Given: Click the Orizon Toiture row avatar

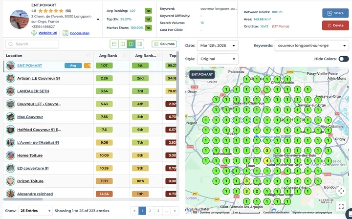Looking at the screenshot, I should (x=10, y=181).
